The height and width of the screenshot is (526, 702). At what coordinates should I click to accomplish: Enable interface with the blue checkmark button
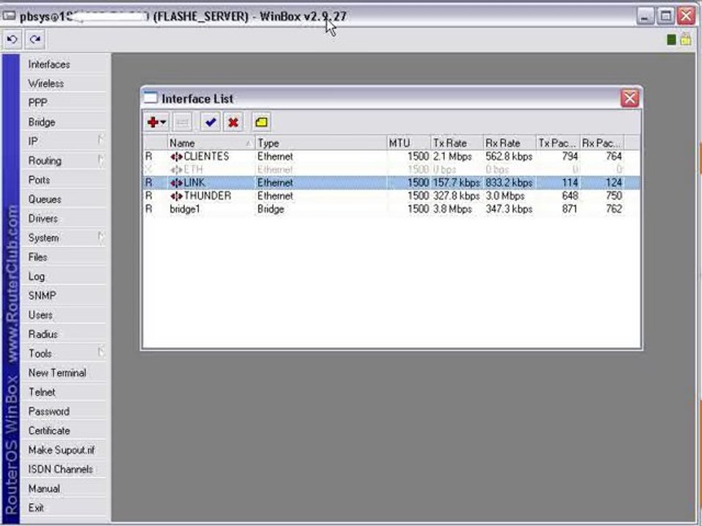(211, 122)
